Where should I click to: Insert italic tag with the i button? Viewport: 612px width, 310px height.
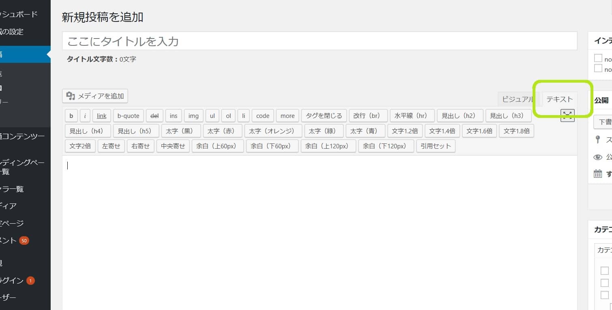tap(85, 115)
